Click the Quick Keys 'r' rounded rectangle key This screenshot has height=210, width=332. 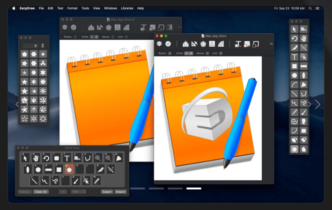coord(57,158)
